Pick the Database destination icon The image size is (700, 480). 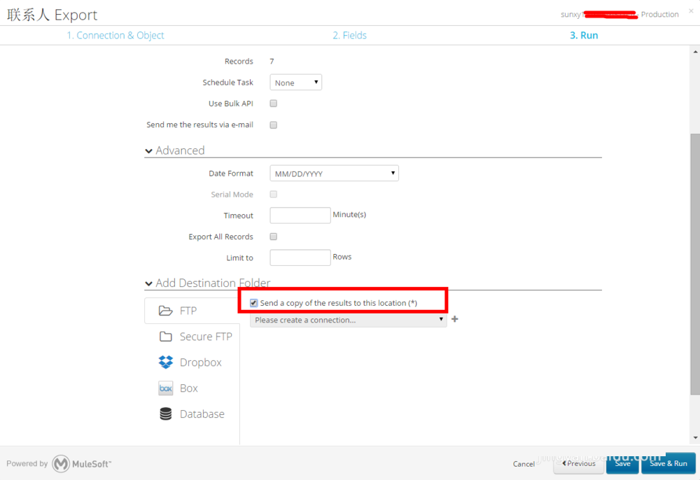[166, 414]
